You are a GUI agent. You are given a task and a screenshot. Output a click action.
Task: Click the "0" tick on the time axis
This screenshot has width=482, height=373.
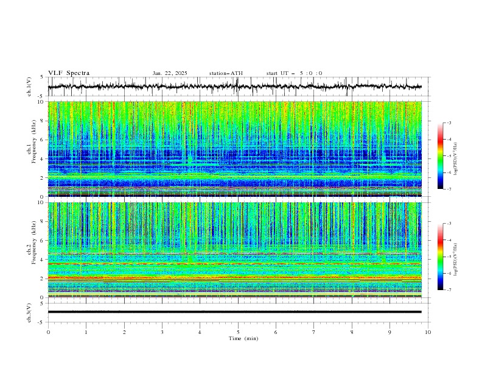tap(48, 332)
